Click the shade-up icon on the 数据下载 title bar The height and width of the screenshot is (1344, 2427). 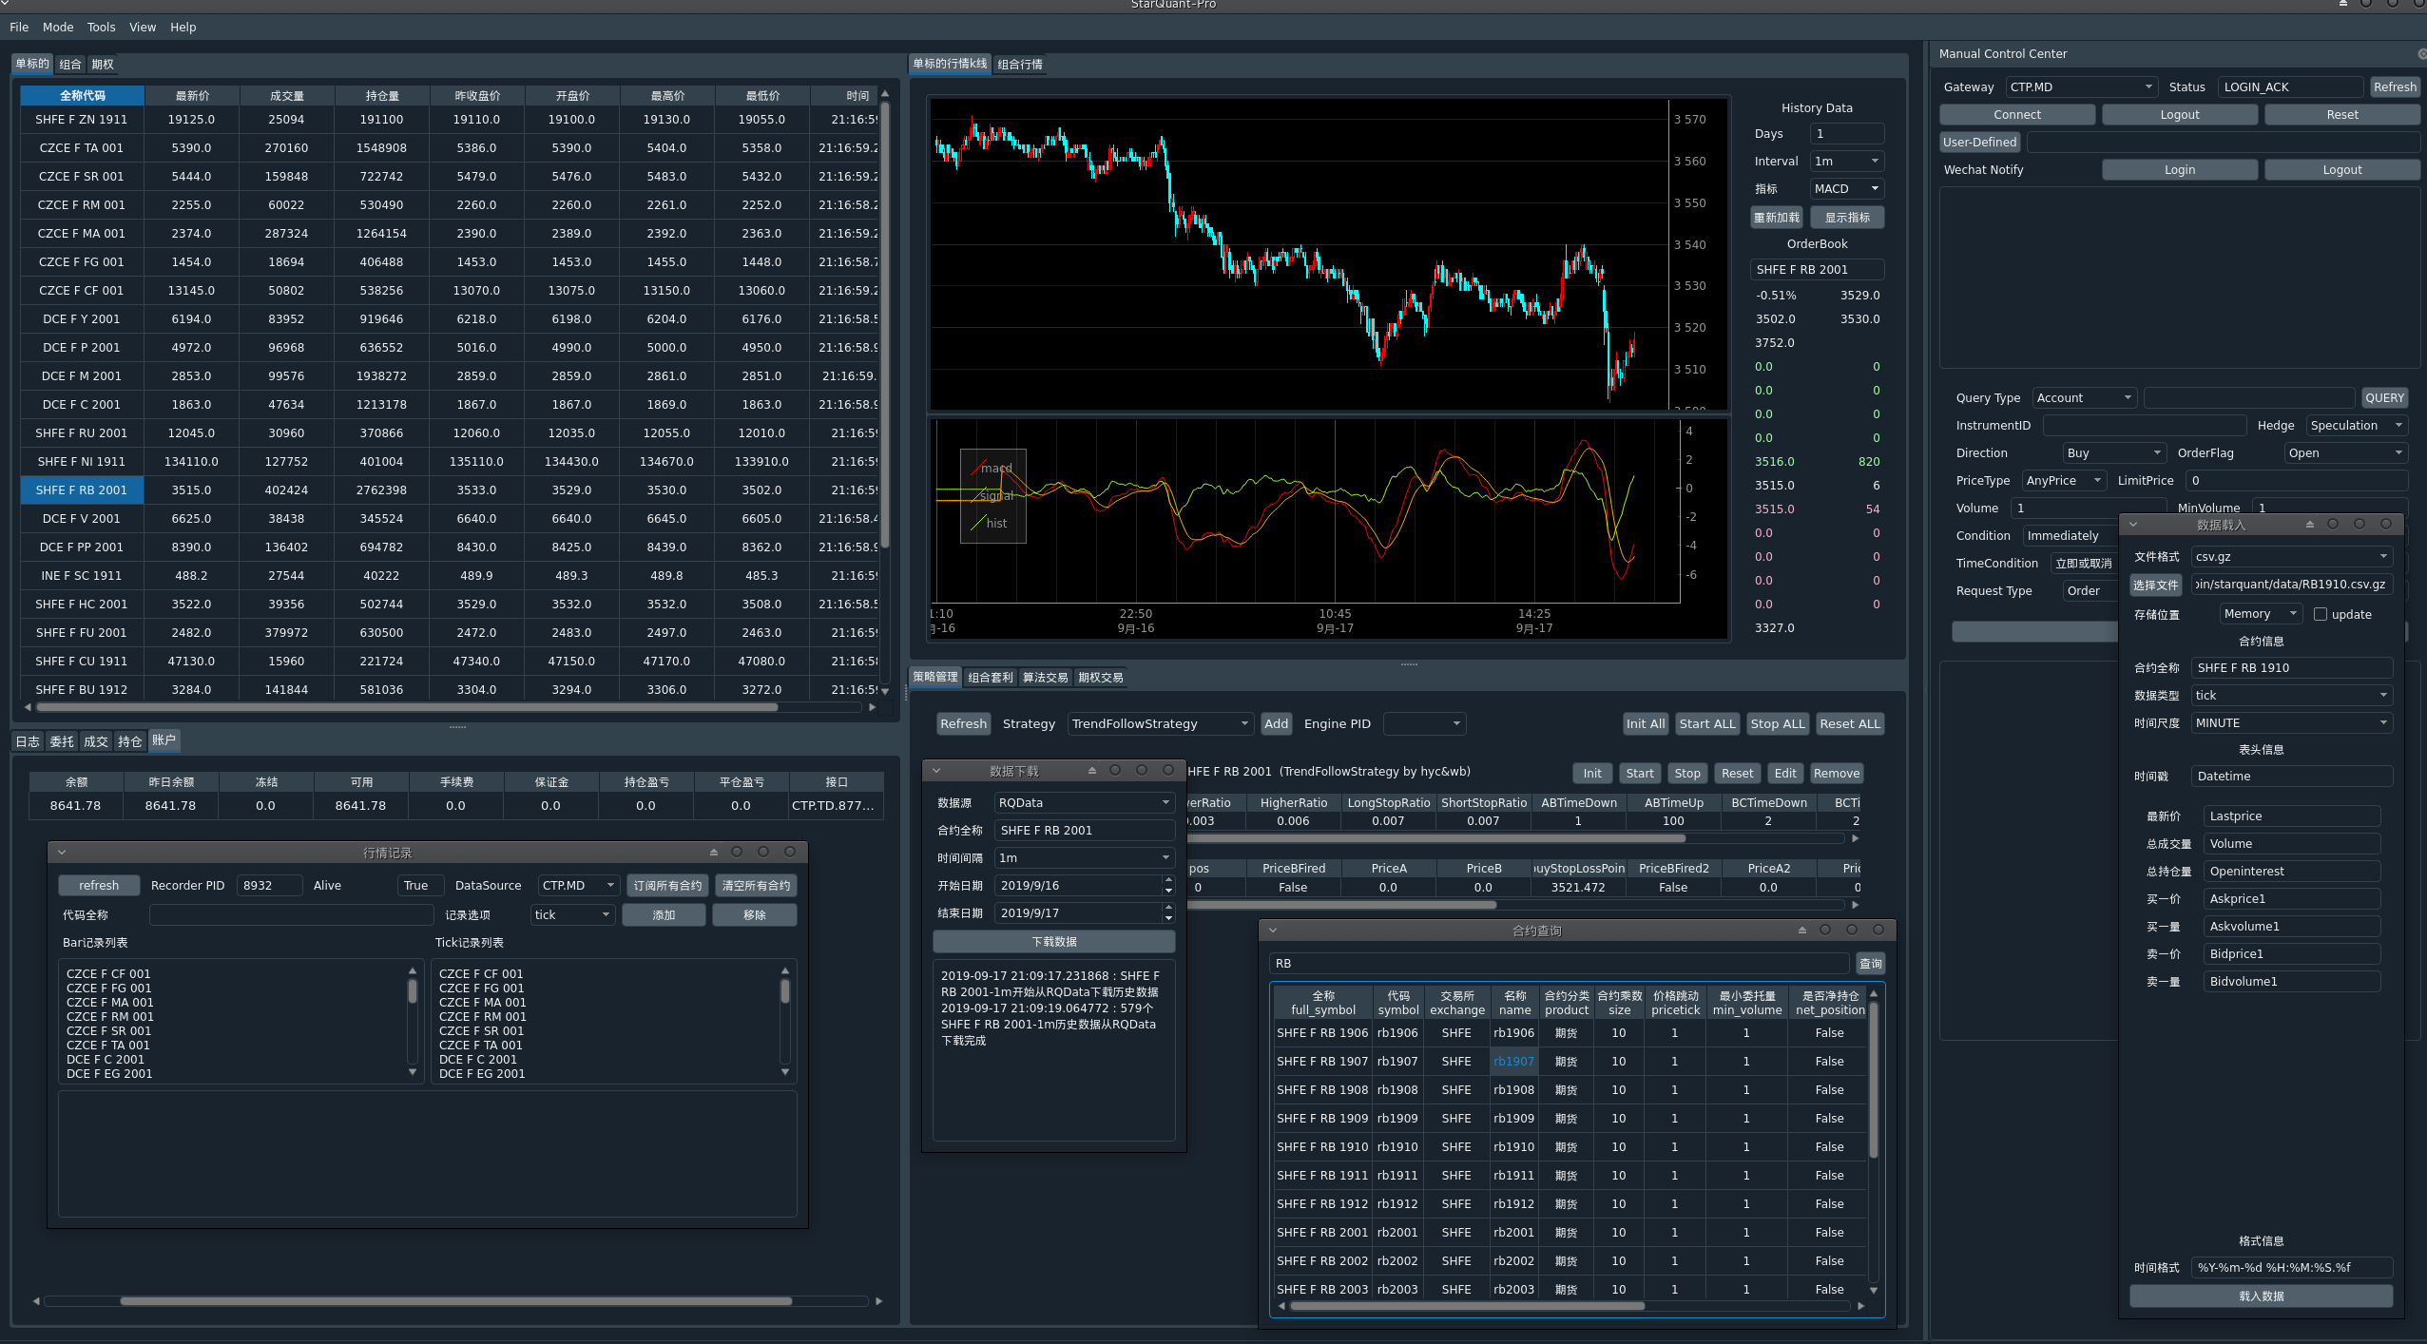[x=1092, y=771]
